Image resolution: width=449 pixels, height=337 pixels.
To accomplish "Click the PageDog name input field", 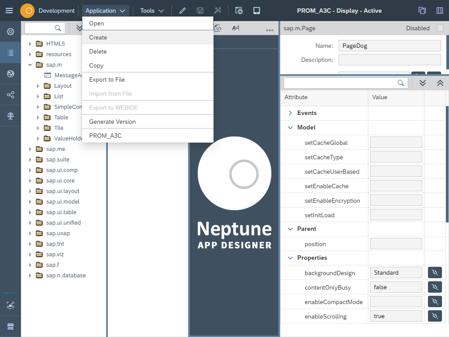I will 389,46.
